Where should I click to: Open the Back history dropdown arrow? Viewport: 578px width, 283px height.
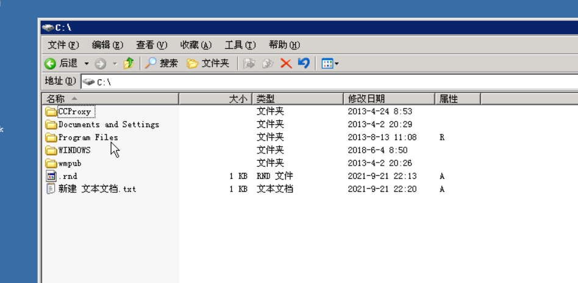[x=87, y=64]
